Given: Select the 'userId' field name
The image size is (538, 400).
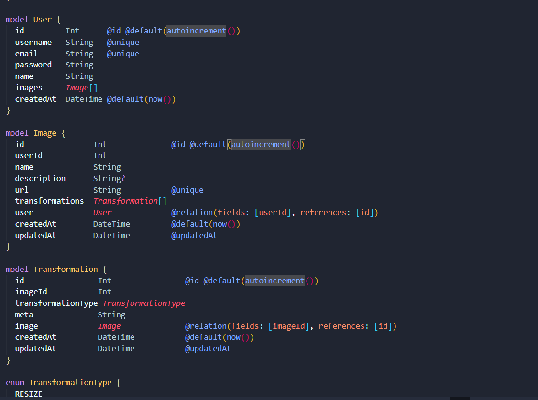Looking at the screenshot, I should (x=29, y=156).
